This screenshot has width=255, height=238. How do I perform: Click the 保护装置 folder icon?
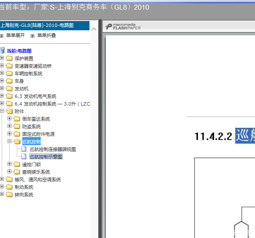(x=9, y=58)
